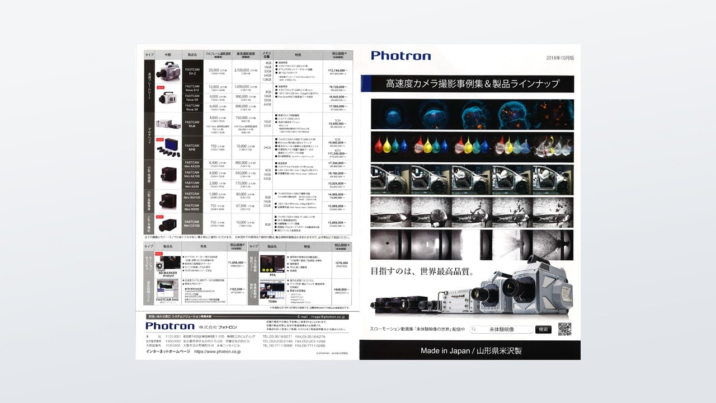Screen dimensions: 716x403
Task: Click the 株式会社フォトロン company name
Action: coord(218,326)
